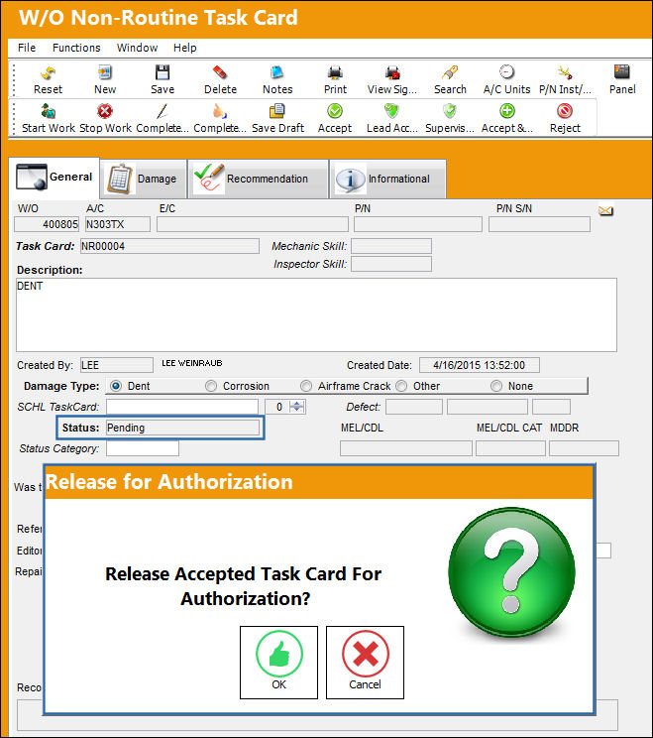Click the Created By field LEE
The width and height of the screenshot is (653, 738).
point(117,365)
